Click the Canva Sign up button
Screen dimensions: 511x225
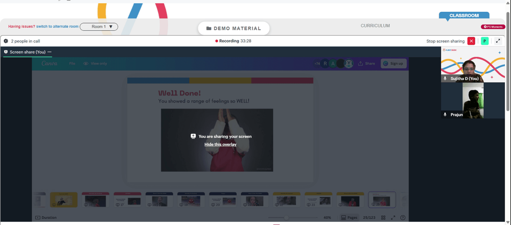tap(393, 63)
